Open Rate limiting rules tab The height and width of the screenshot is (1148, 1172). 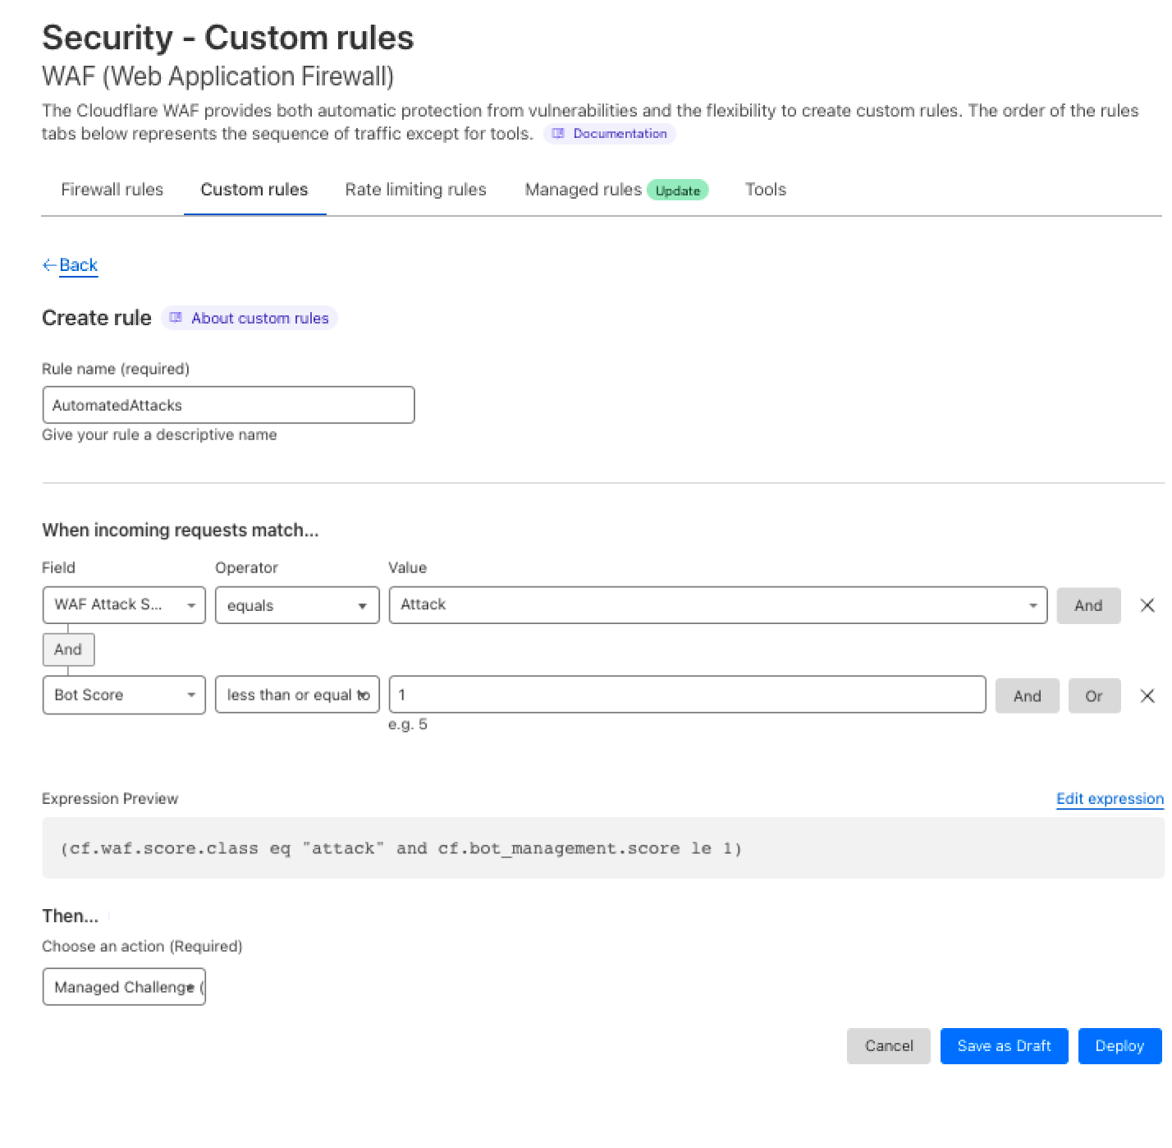(x=416, y=190)
